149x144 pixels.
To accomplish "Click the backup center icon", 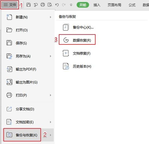I will 66,27.
